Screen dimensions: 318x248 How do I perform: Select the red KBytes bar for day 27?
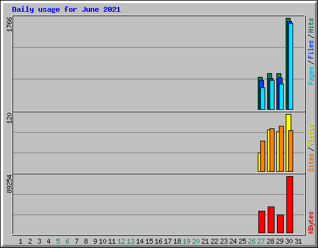[x=261, y=222]
